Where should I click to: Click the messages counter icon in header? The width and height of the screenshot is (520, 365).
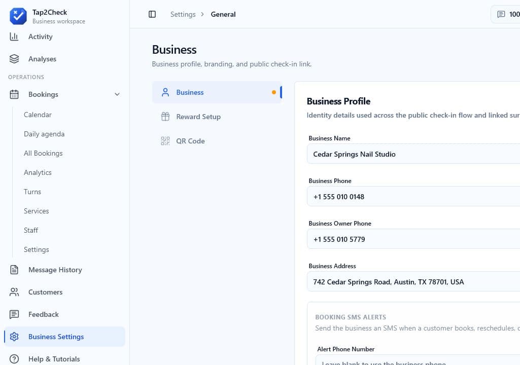[501, 14]
